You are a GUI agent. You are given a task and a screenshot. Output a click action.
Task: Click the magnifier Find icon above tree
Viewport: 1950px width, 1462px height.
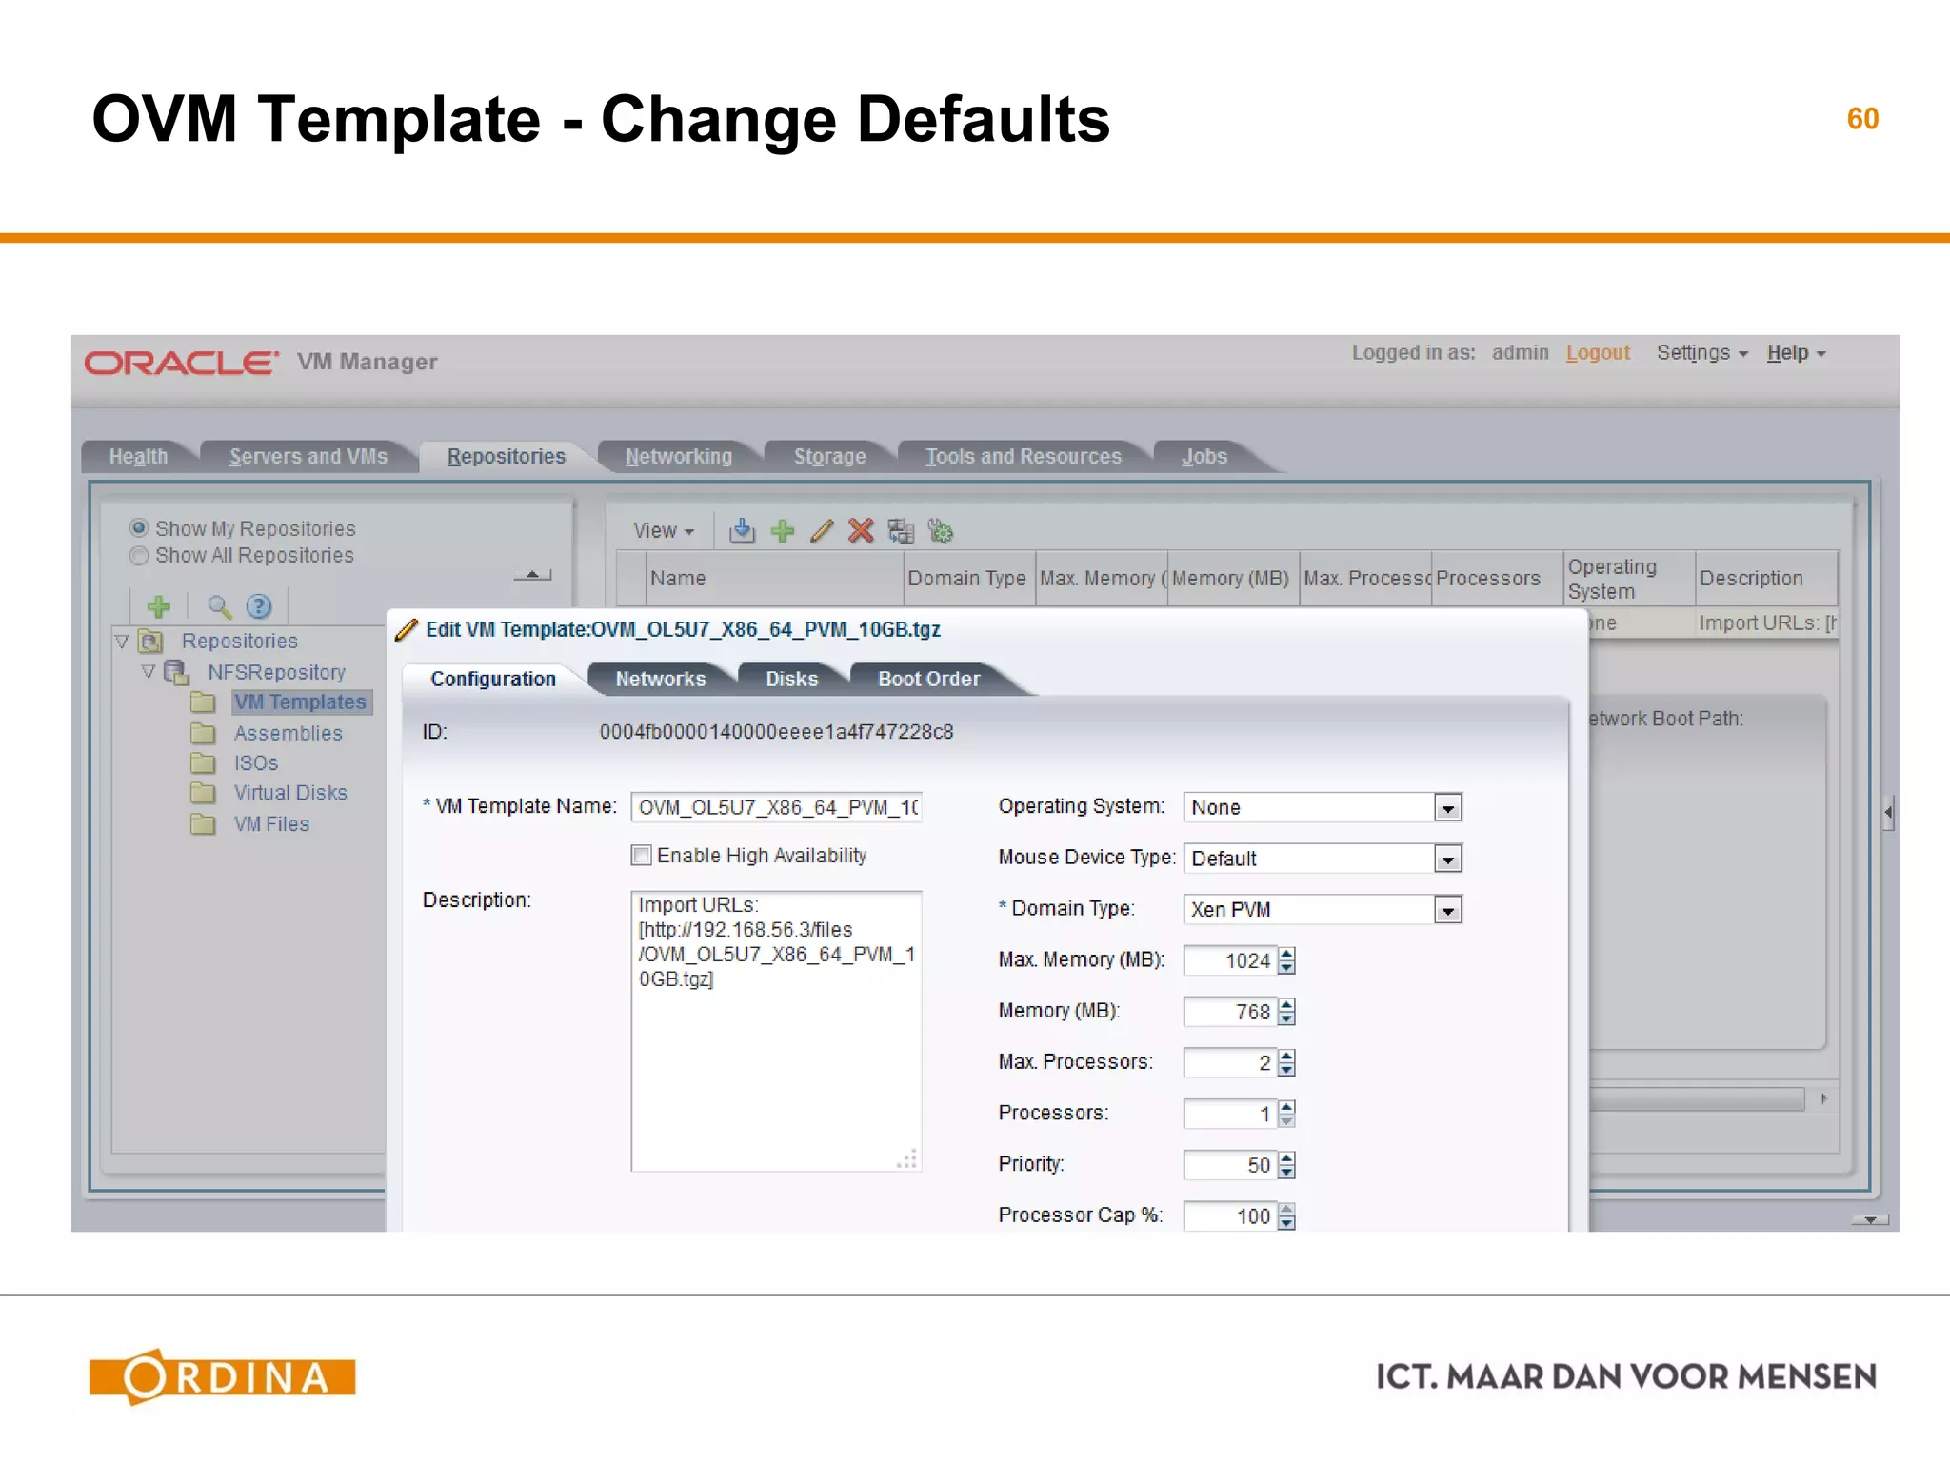pyautogui.click(x=219, y=606)
